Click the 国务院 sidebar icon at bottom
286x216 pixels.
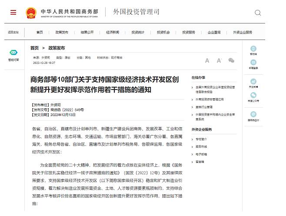click(253, 115)
